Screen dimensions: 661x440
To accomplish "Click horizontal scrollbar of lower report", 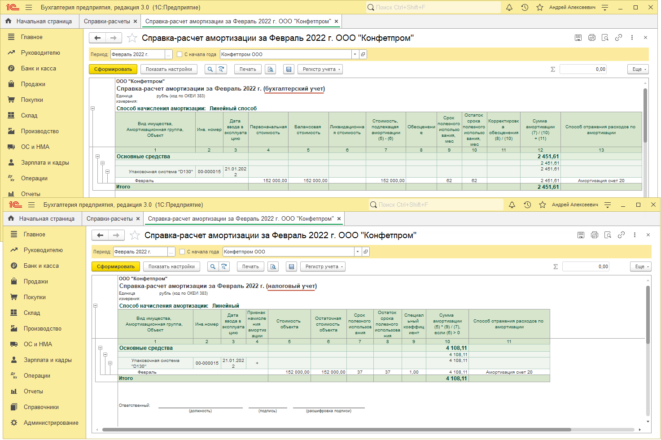I will (x=337, y=430).
